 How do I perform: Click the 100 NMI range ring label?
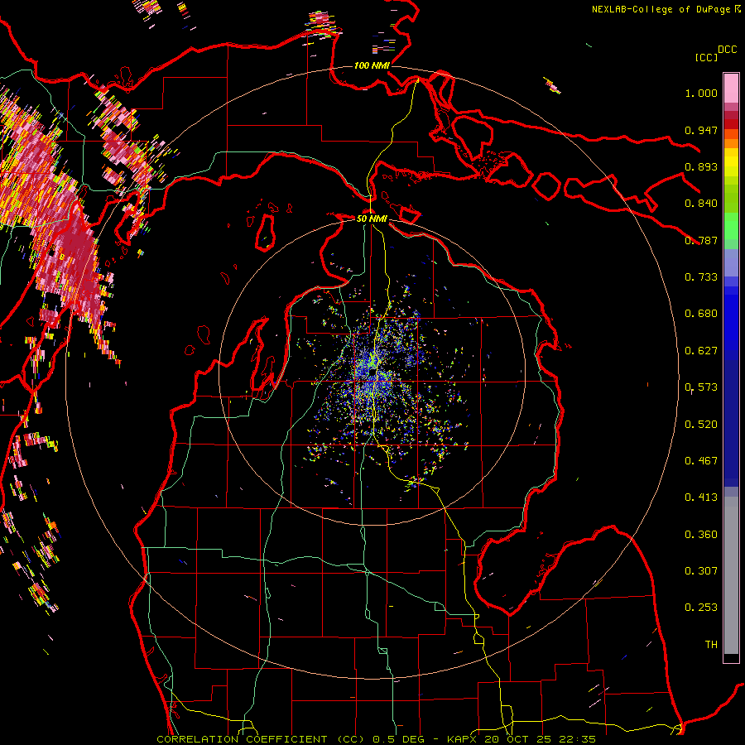(x=372, y=65)
